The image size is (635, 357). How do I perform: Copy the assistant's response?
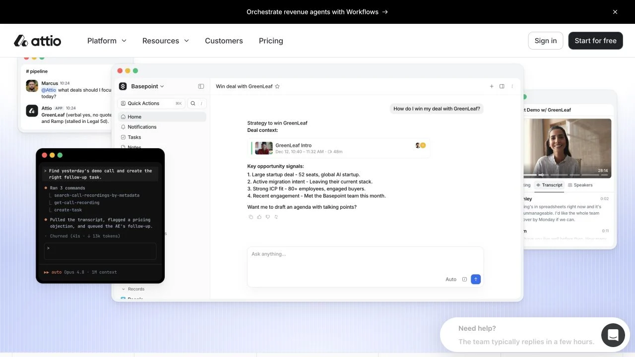tap(251, 217)
